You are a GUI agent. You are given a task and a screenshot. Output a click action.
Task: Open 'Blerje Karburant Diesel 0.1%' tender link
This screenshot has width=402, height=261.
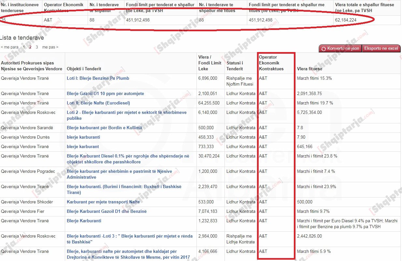point(128,156)
